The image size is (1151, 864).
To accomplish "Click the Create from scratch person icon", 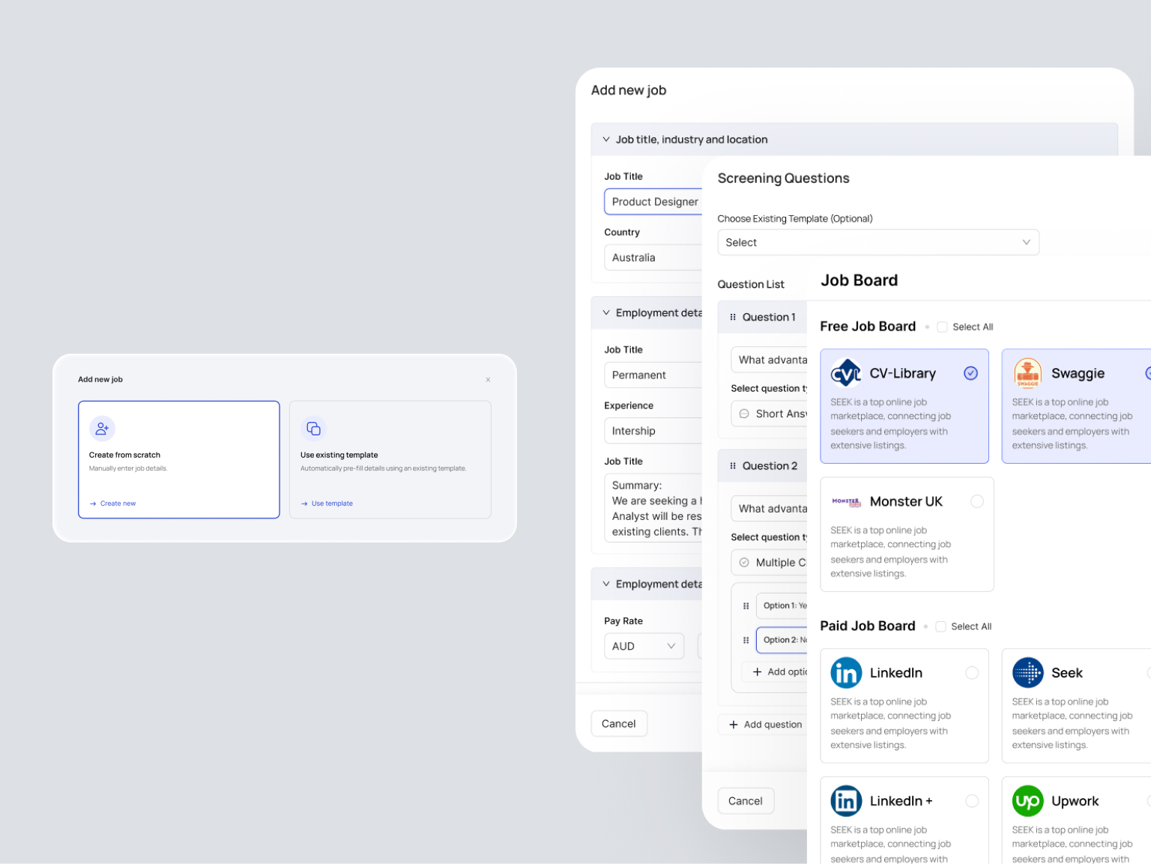I will coord(102,428).
